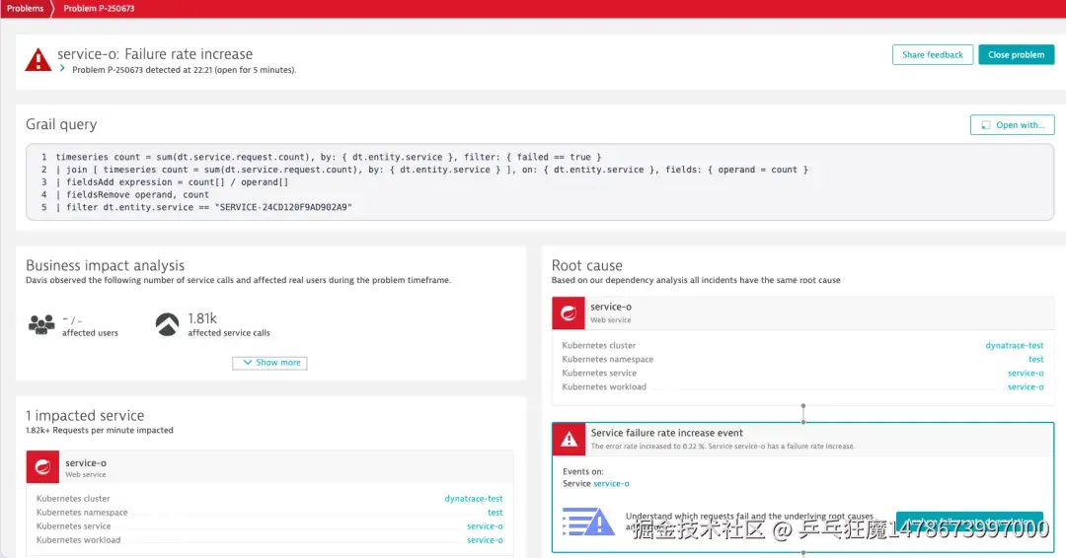Open dynatrace-test cluster link in Root cause

pos(1015,345)
